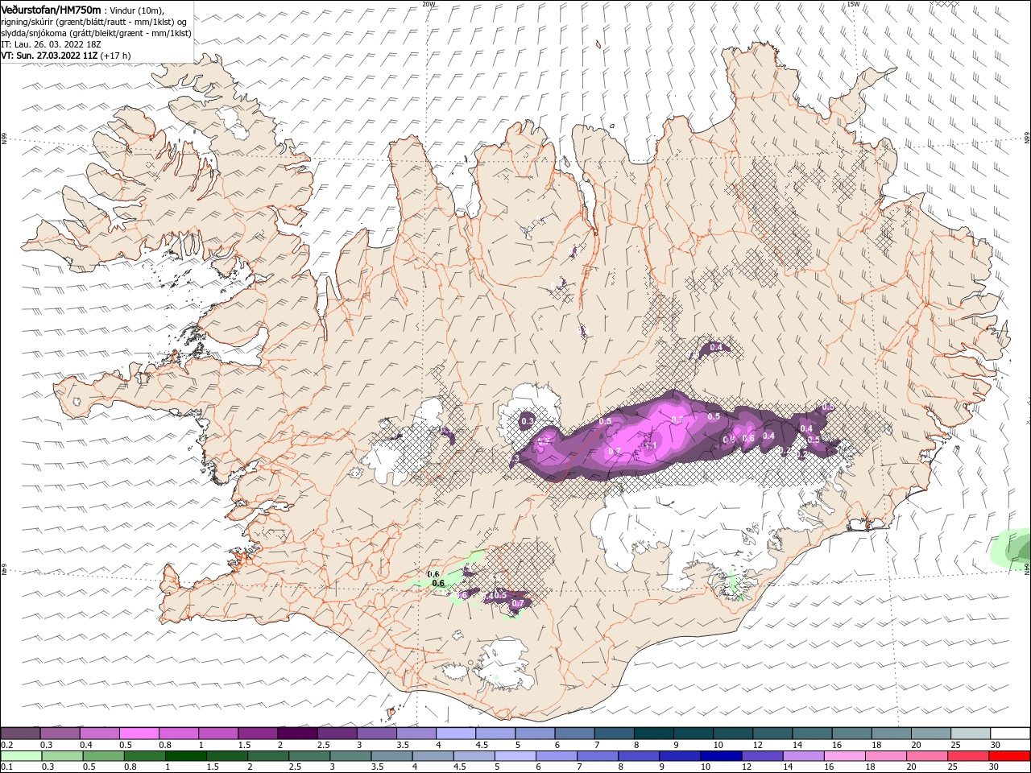Pick the bottom legend swatch between 1 and 1.5
The height and width of the screenshot is (773, 1031).
pos(186,756)
